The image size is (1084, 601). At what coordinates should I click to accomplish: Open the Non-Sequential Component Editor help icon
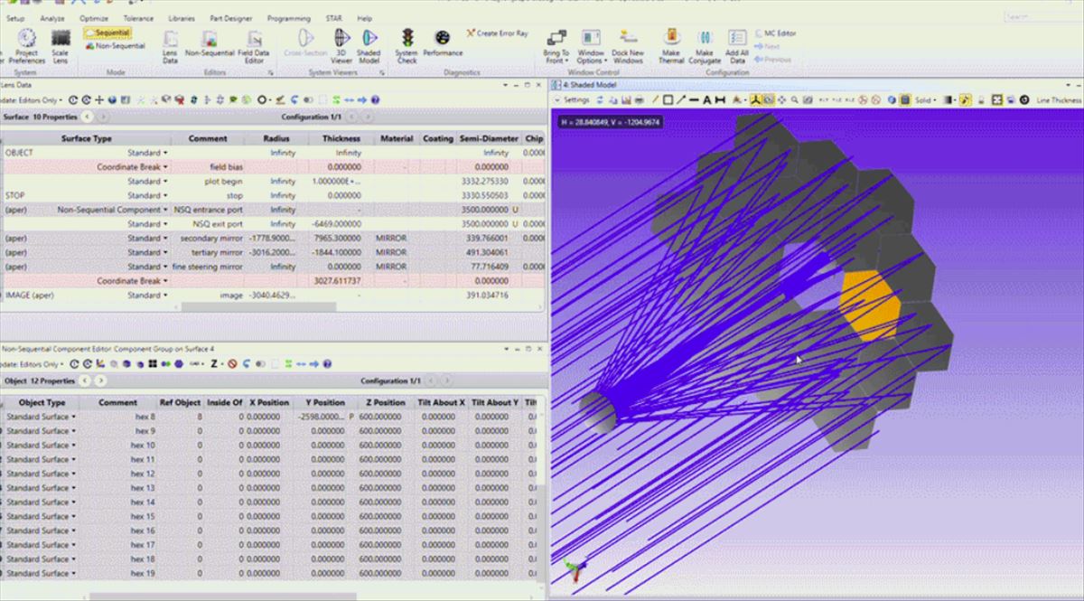coord(325,363)
